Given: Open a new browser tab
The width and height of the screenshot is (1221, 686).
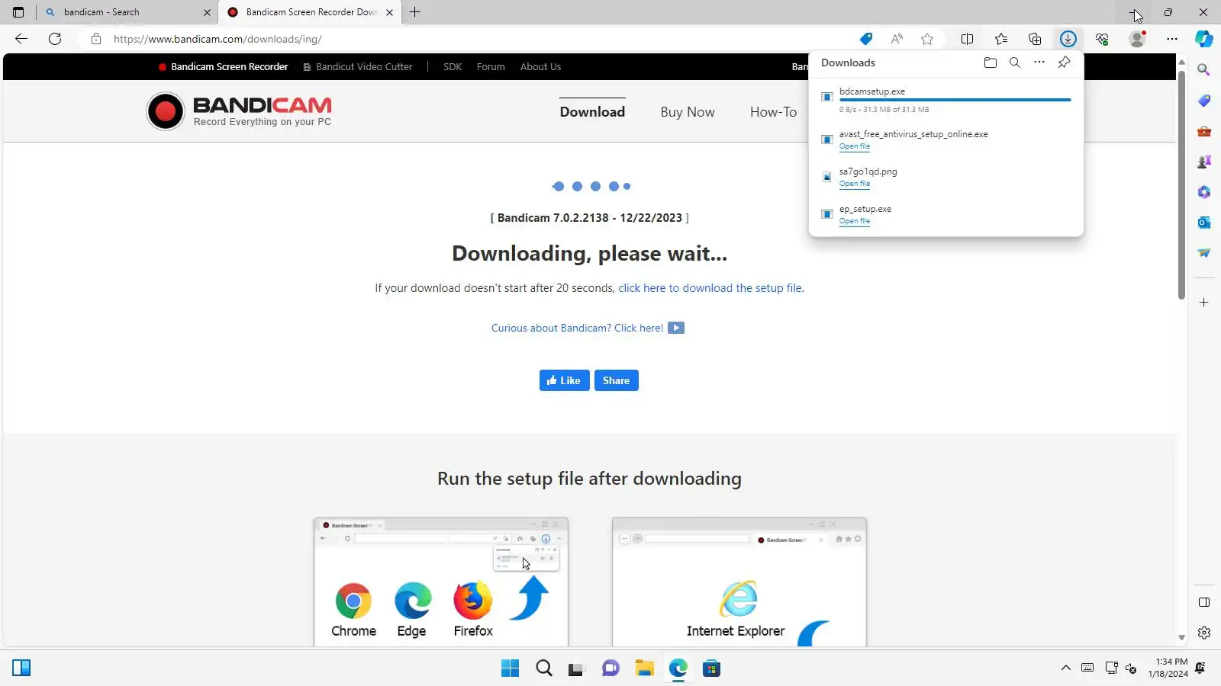Looking at the screenshot, I should tap(415, 12).
